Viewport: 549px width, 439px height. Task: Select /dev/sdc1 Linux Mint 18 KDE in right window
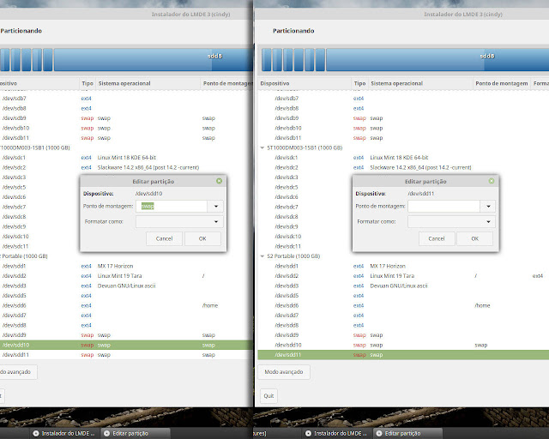click(403, 158)
